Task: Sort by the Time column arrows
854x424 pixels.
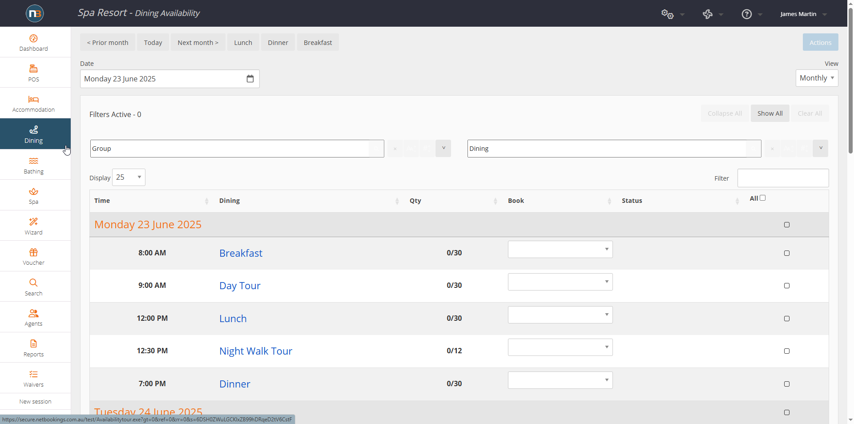Action: pyautogui.click(x=206, y=201)
